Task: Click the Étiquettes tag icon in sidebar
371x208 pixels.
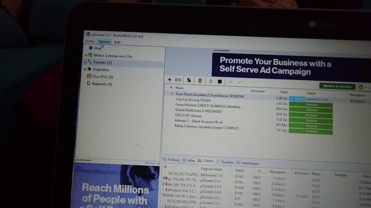Action: click(x=90, y=69)
